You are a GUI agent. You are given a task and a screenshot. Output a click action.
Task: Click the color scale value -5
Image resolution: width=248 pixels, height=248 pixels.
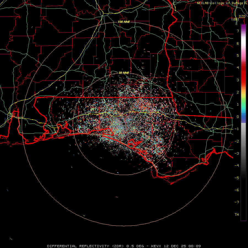(x=237, y=178)
